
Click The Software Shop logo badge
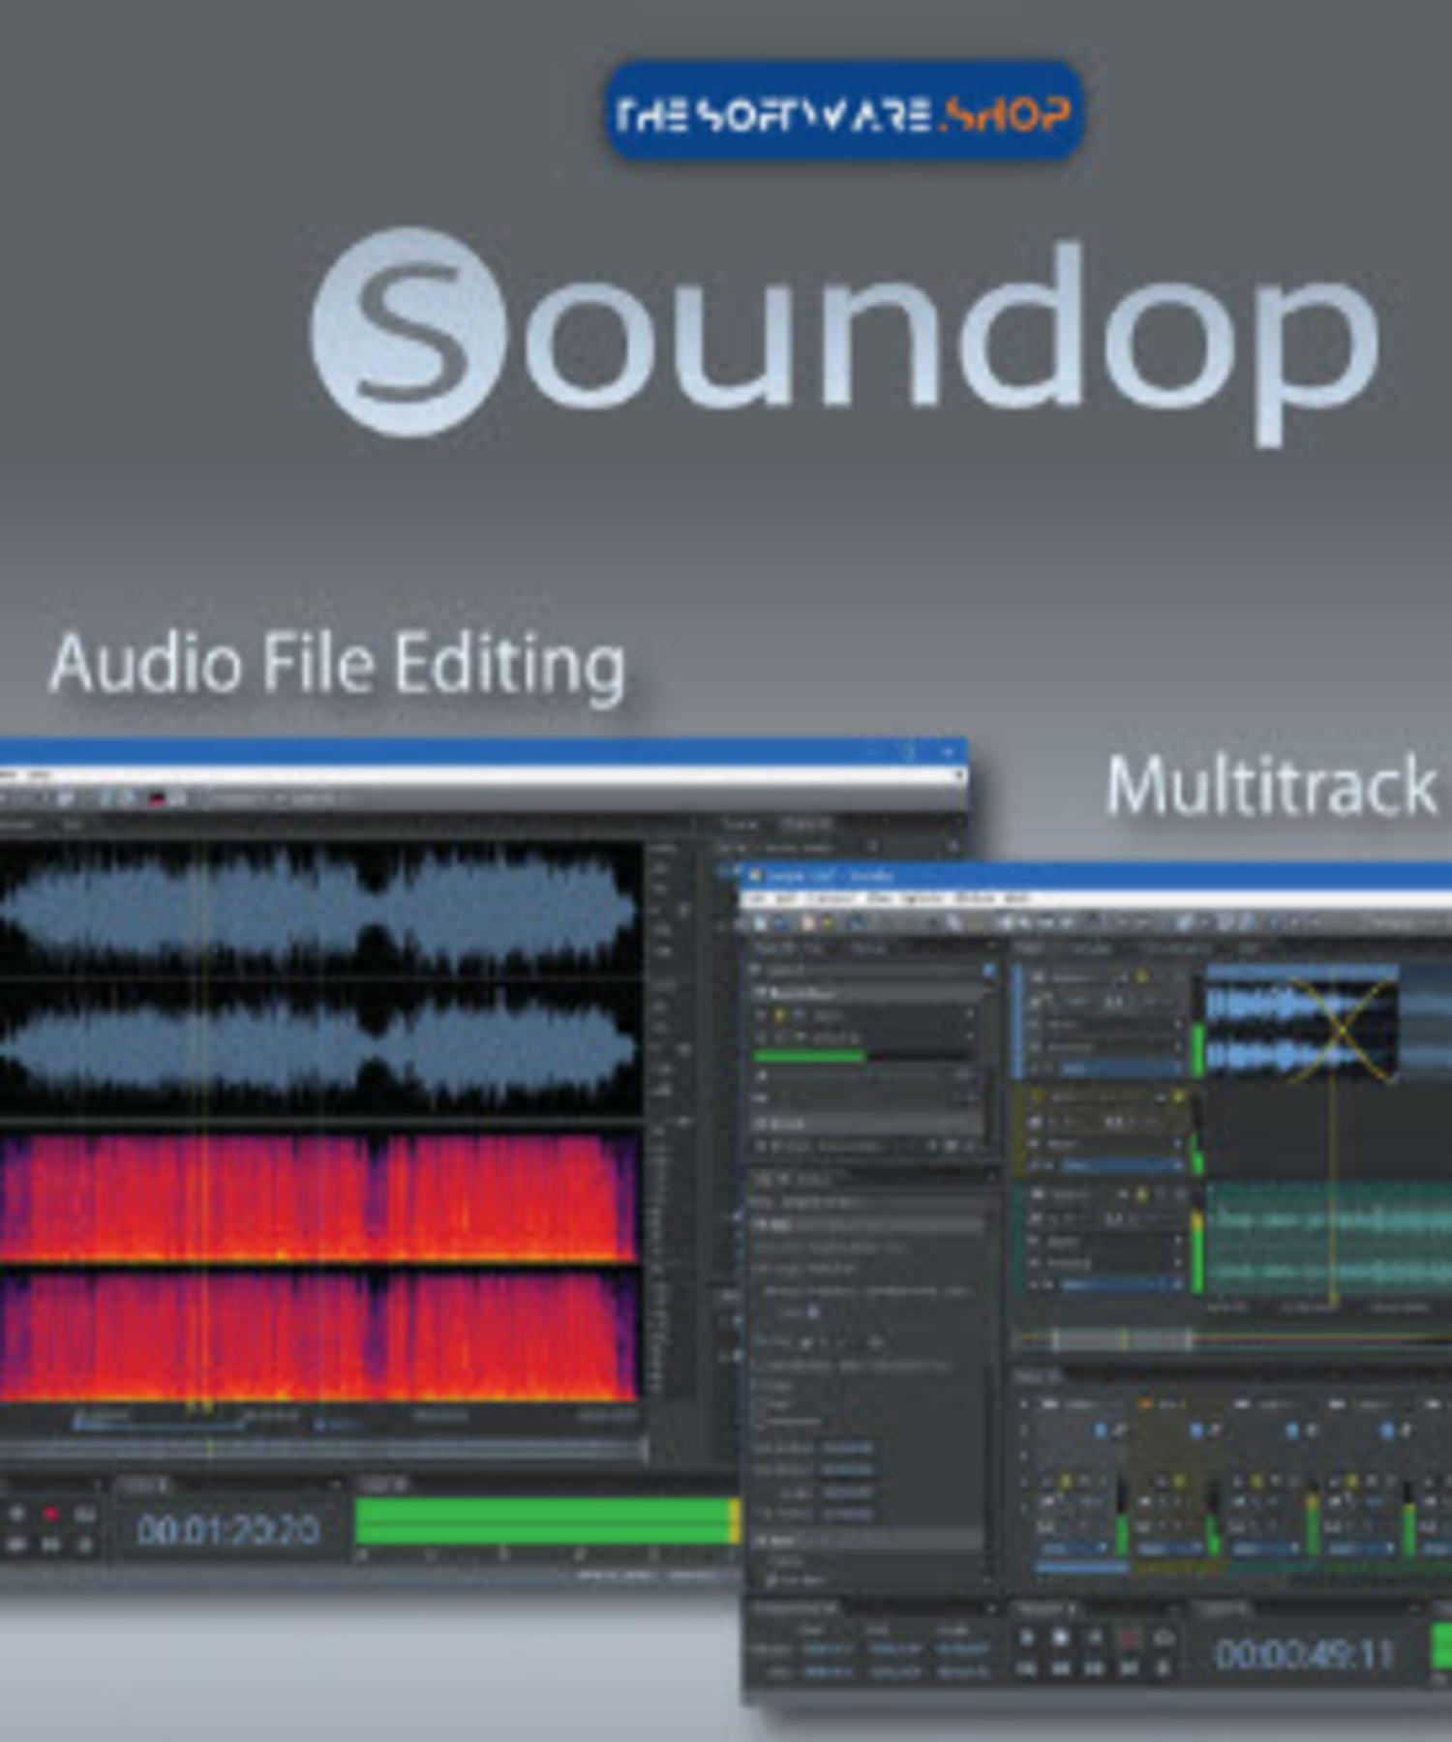[844, 111]
